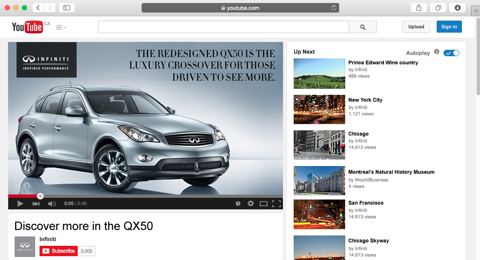480x260 pixels.
Task: Switch to theater mode
Action: tap(264, 204)
